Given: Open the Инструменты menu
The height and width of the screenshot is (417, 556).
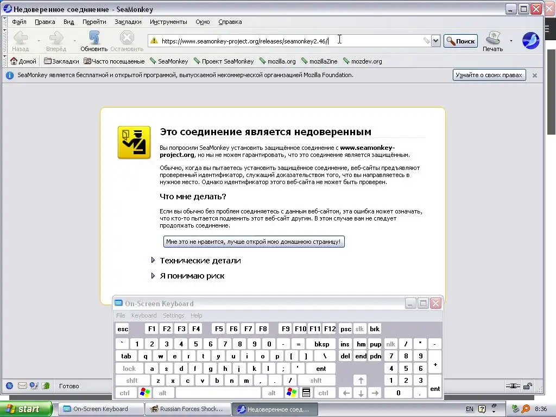Looking at the screenshot, I should [x=168, y=22].
